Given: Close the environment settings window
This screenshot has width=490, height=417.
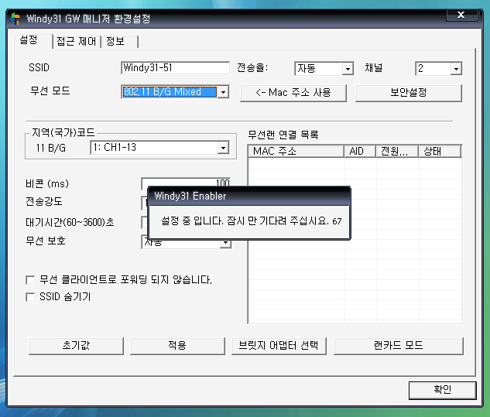Looking at the screenshot, I should (x=461, y=15).
